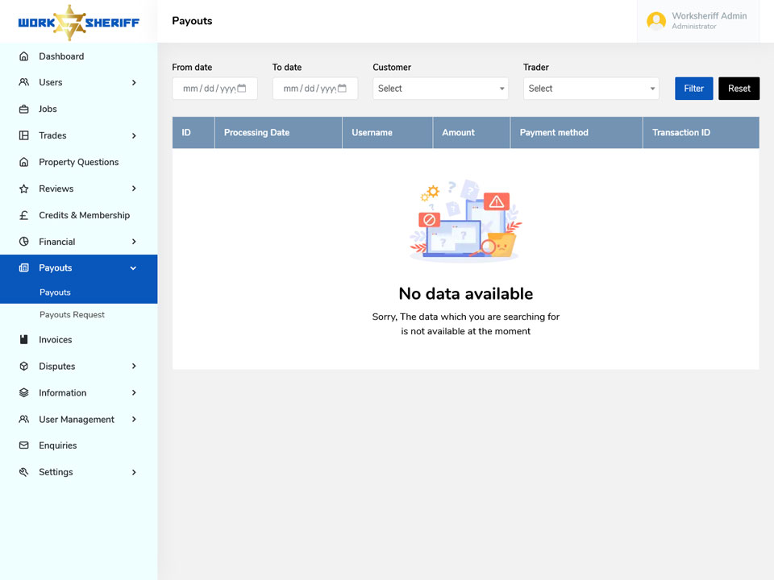774x580 pixels.
Task: Expand the Disputes submenu chevron
Action: click(x=134, y=366)
